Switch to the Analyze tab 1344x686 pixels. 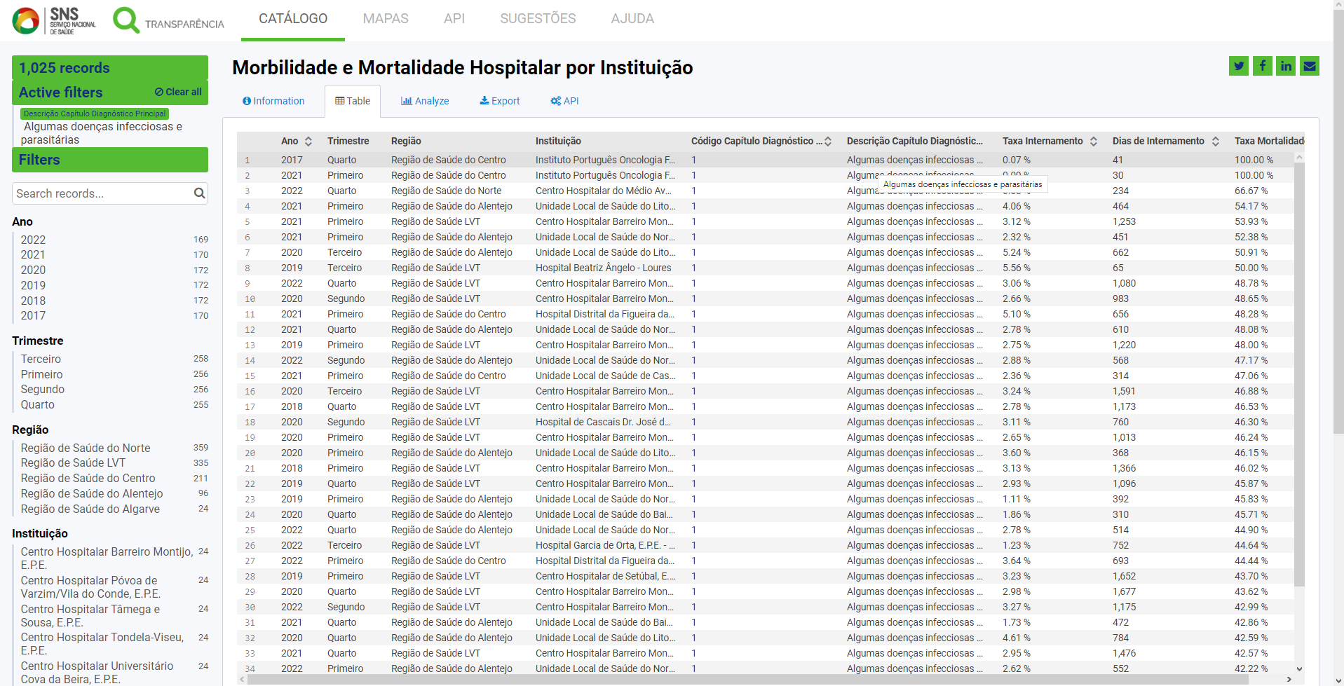coord(425,101)
